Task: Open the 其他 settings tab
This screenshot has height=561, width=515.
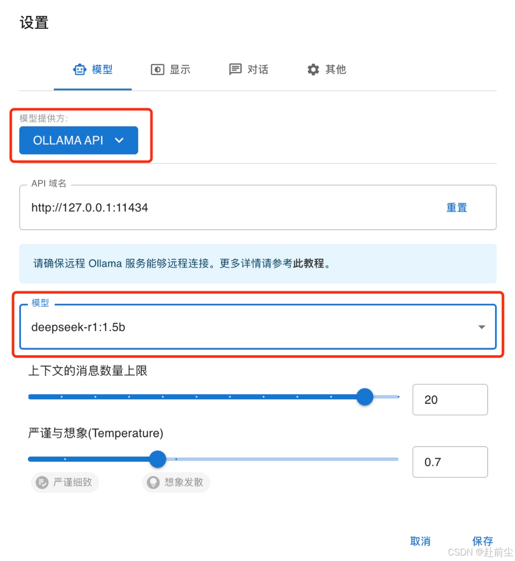Action: point(326,70)
